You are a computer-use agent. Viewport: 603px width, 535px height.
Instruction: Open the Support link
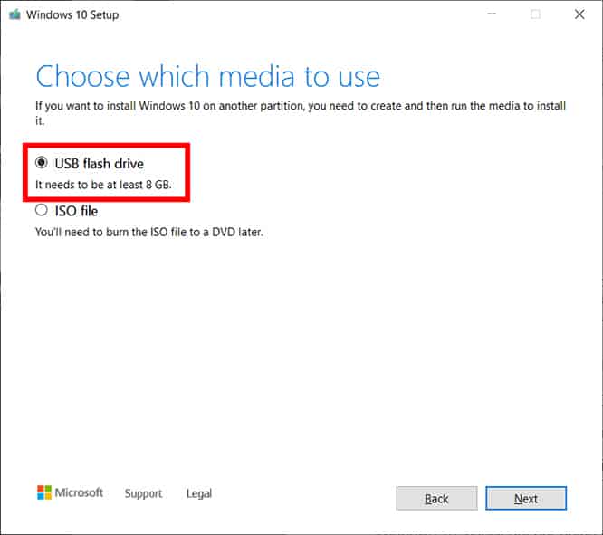coord(143,493)
